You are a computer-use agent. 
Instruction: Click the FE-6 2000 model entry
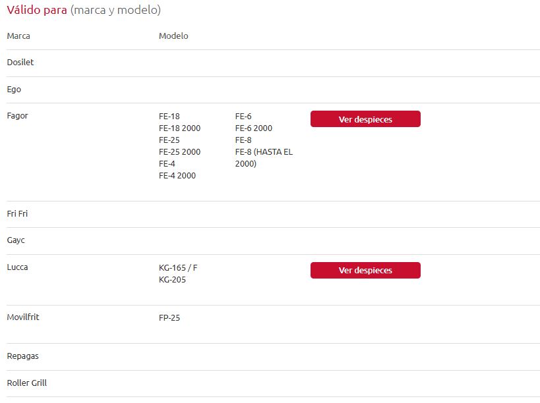(254, 128)
